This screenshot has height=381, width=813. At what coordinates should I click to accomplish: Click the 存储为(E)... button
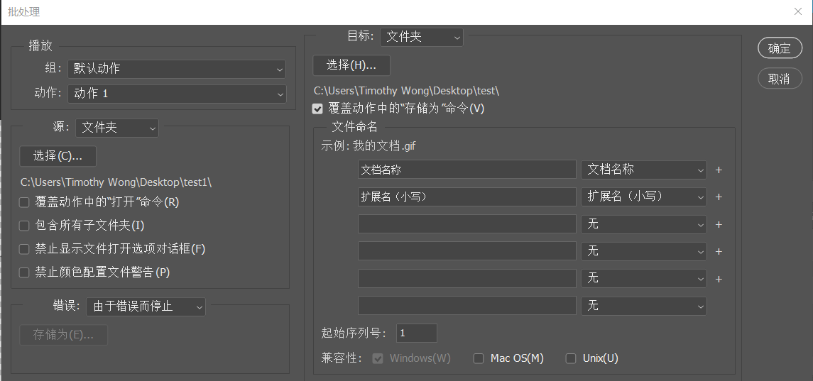pos(63,335)
